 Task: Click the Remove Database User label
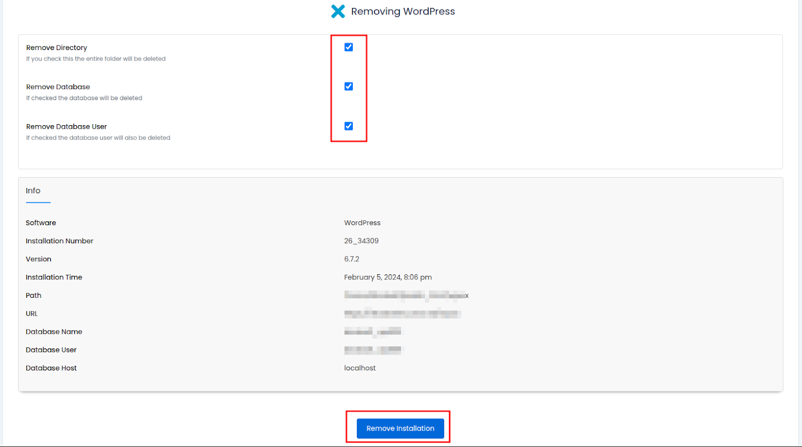pyautogui.click(x=67, y=127)
